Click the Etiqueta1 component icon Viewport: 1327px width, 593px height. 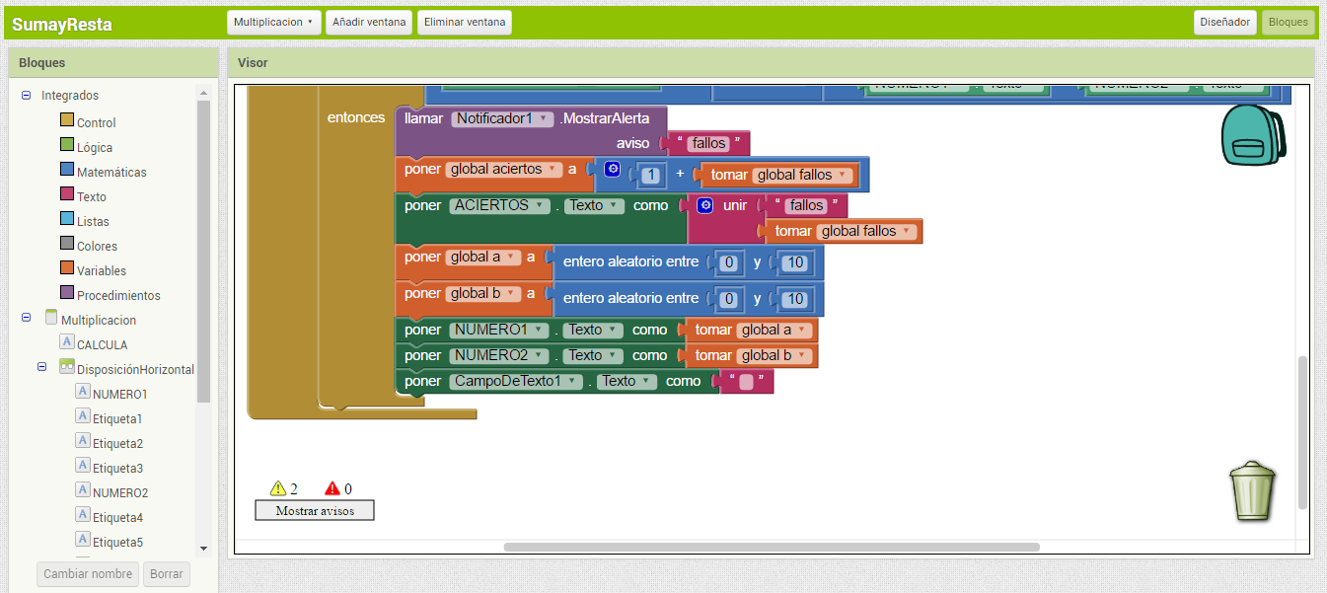coord(83,415)
